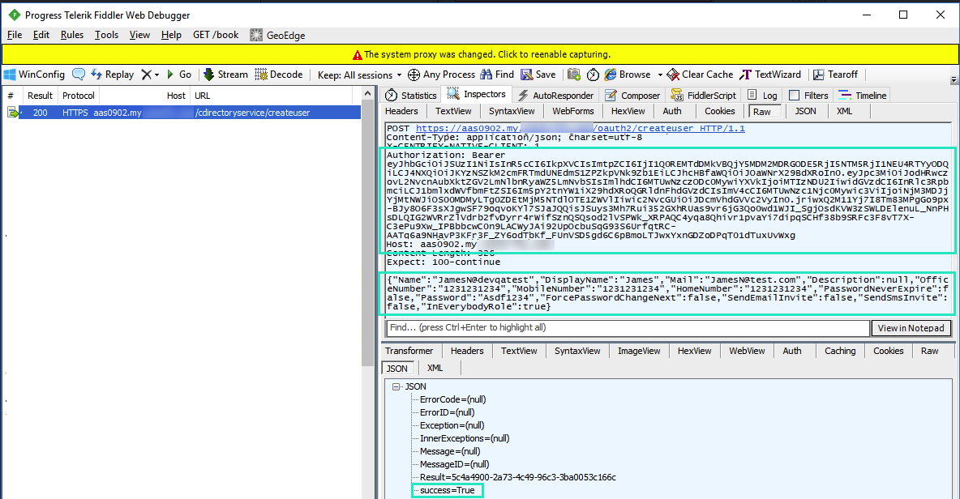Viewport: 960px width, 499px height.
Task: Open the Browse dropdown arrow
Action: 660,75
